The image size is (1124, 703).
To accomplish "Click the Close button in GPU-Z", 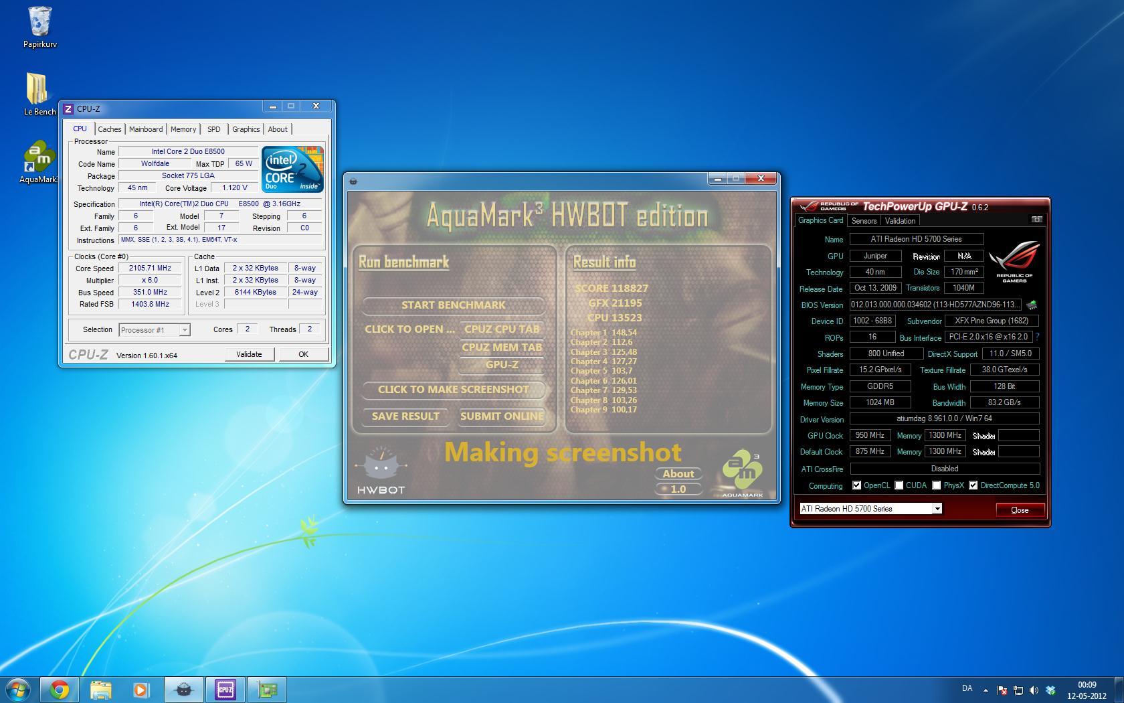I will click(x=1020, y=510).
